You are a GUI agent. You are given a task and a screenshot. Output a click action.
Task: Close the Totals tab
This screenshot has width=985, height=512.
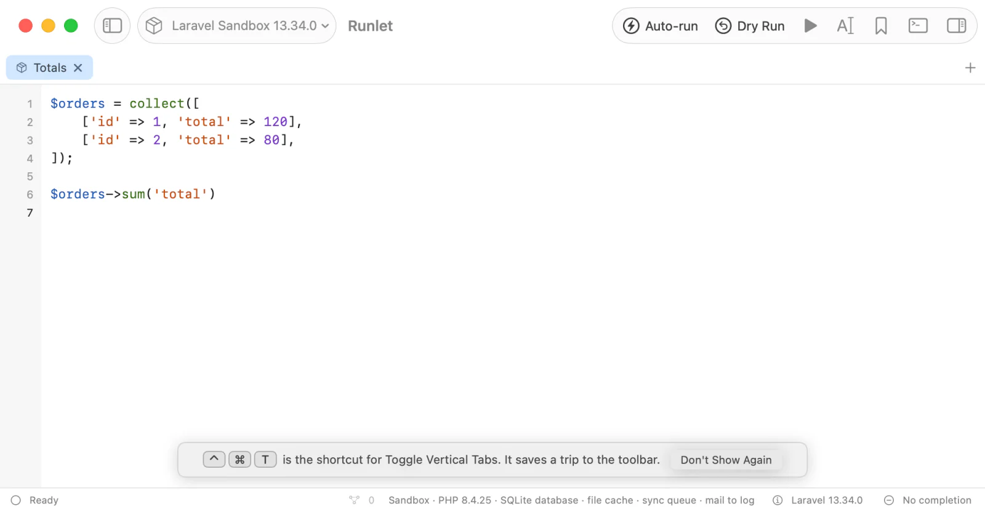click(78, 68)
